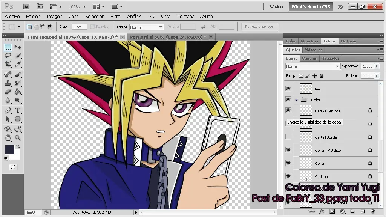Select the Clone Stamp tool
The width and height of the screenshot is (386, 217).
tap(8, 83)
